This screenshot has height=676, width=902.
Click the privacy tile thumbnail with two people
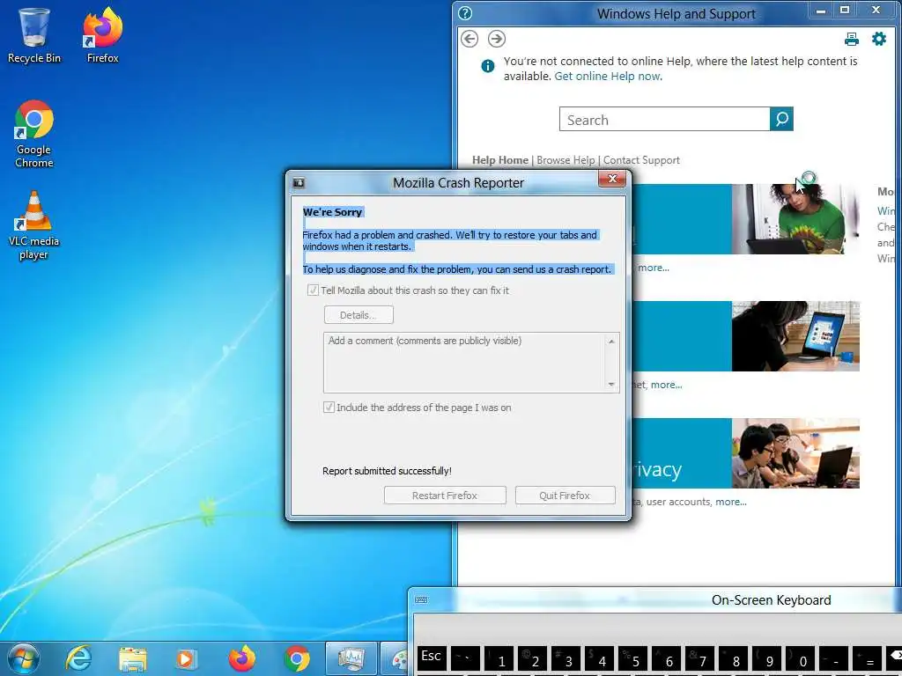click(795, 453)
